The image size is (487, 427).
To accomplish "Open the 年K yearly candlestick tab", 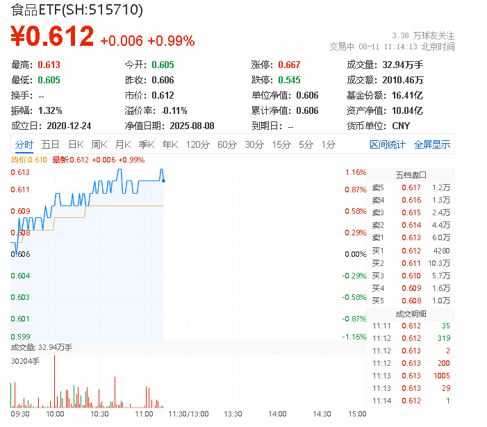I will click(170, 144).
